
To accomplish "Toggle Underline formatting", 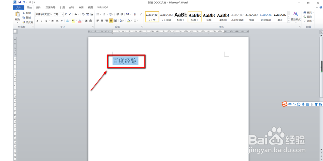I will coord(46,21).
